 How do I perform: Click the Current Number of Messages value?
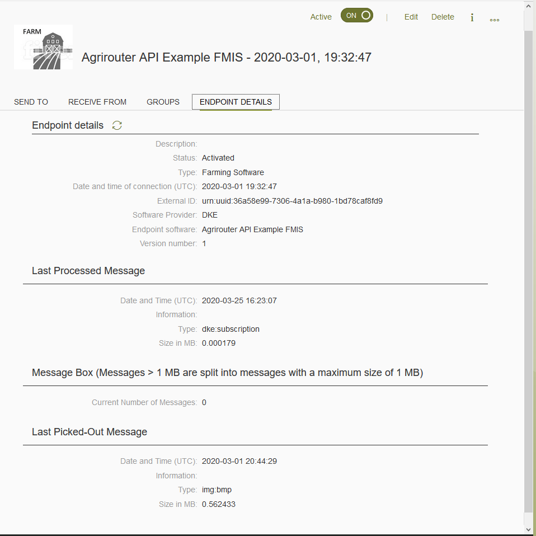pos(203,402)
